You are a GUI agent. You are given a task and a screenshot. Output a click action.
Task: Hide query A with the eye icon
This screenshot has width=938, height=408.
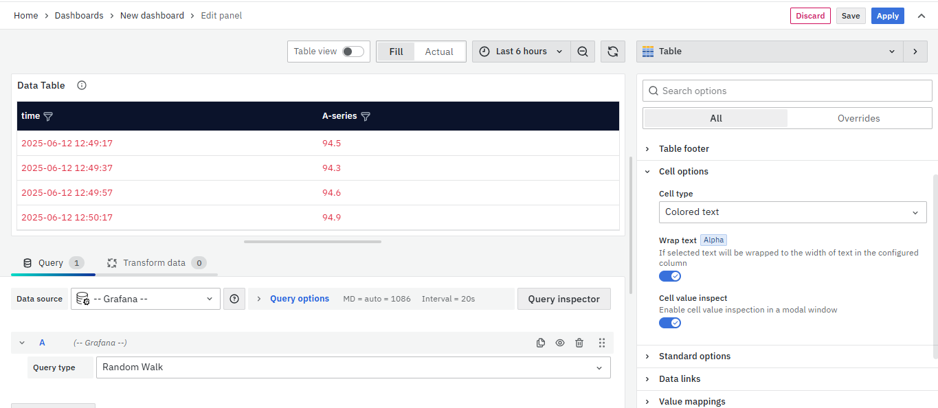(x=560, y=343)
